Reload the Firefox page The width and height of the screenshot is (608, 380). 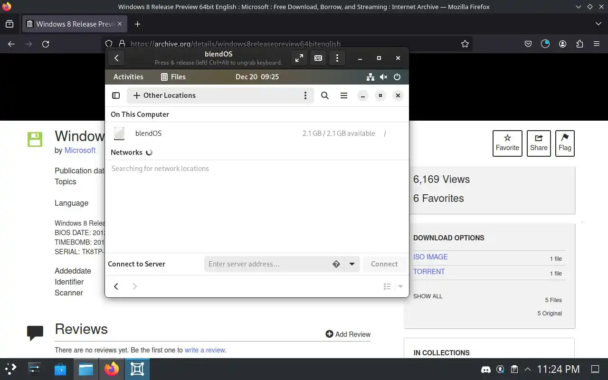46,44
